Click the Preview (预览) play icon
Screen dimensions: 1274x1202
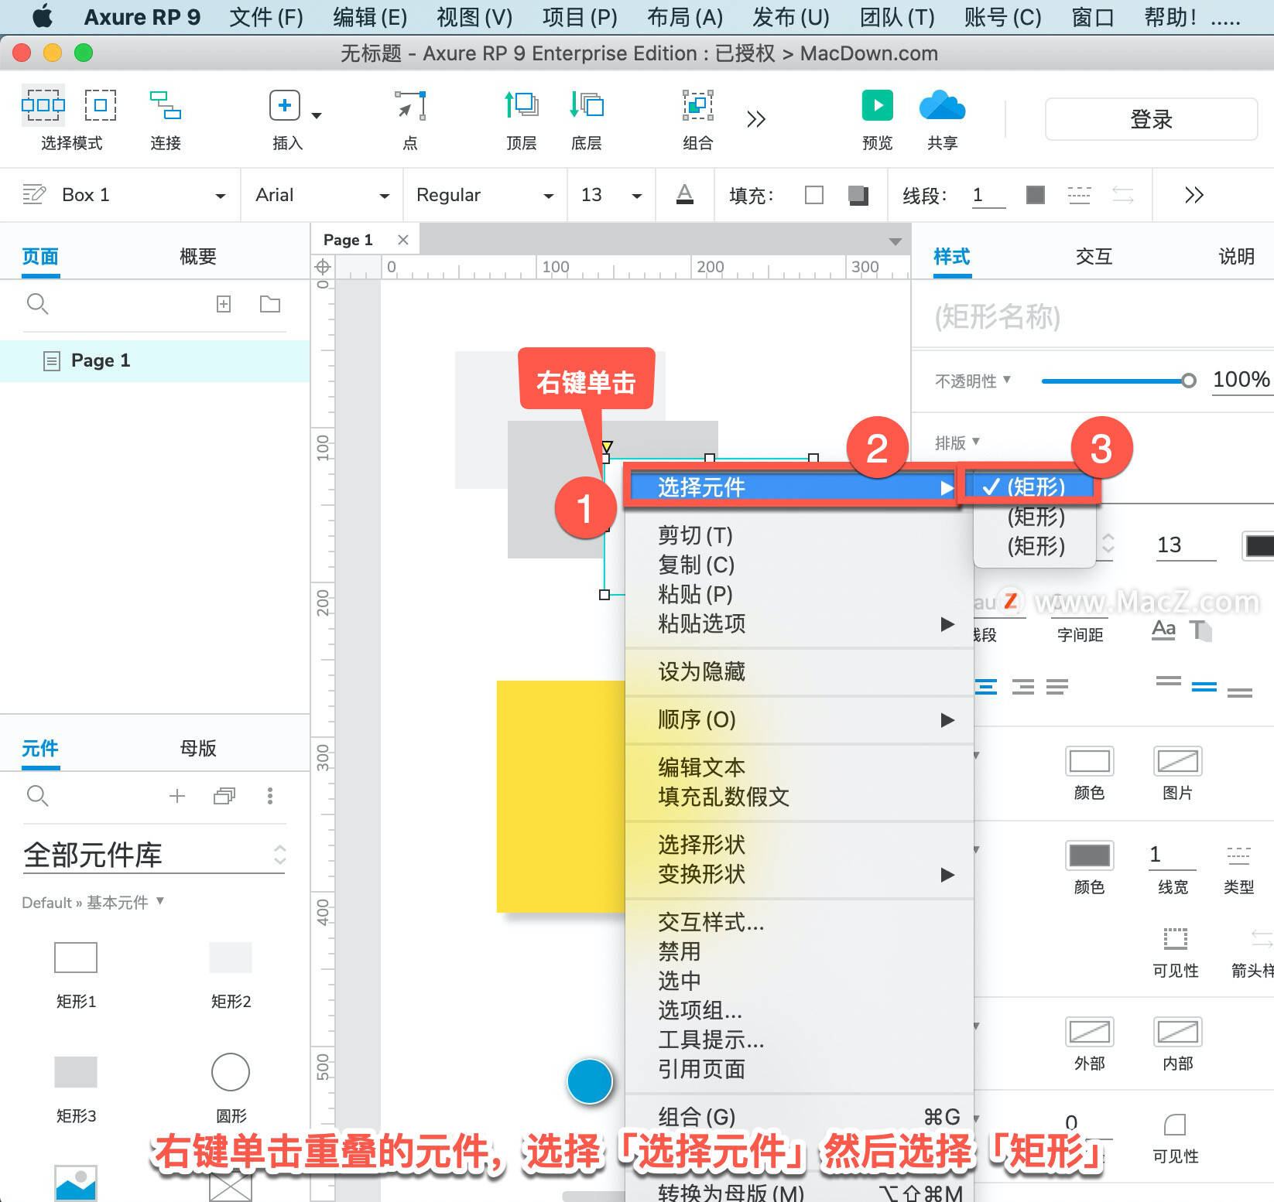pyautogui.click(x=877, y=105)
